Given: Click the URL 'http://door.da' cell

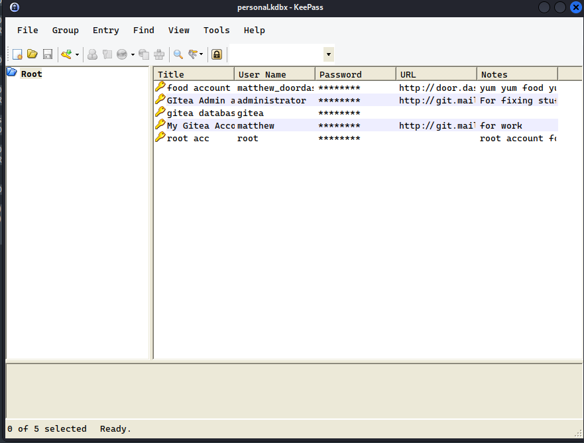Looking at the screenshot, I should click(x=438, y=88).
